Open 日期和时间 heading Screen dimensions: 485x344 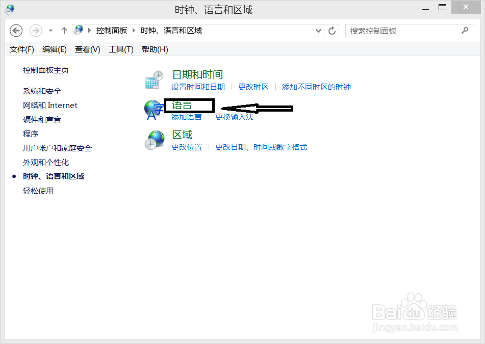click(x=197, y=74)
